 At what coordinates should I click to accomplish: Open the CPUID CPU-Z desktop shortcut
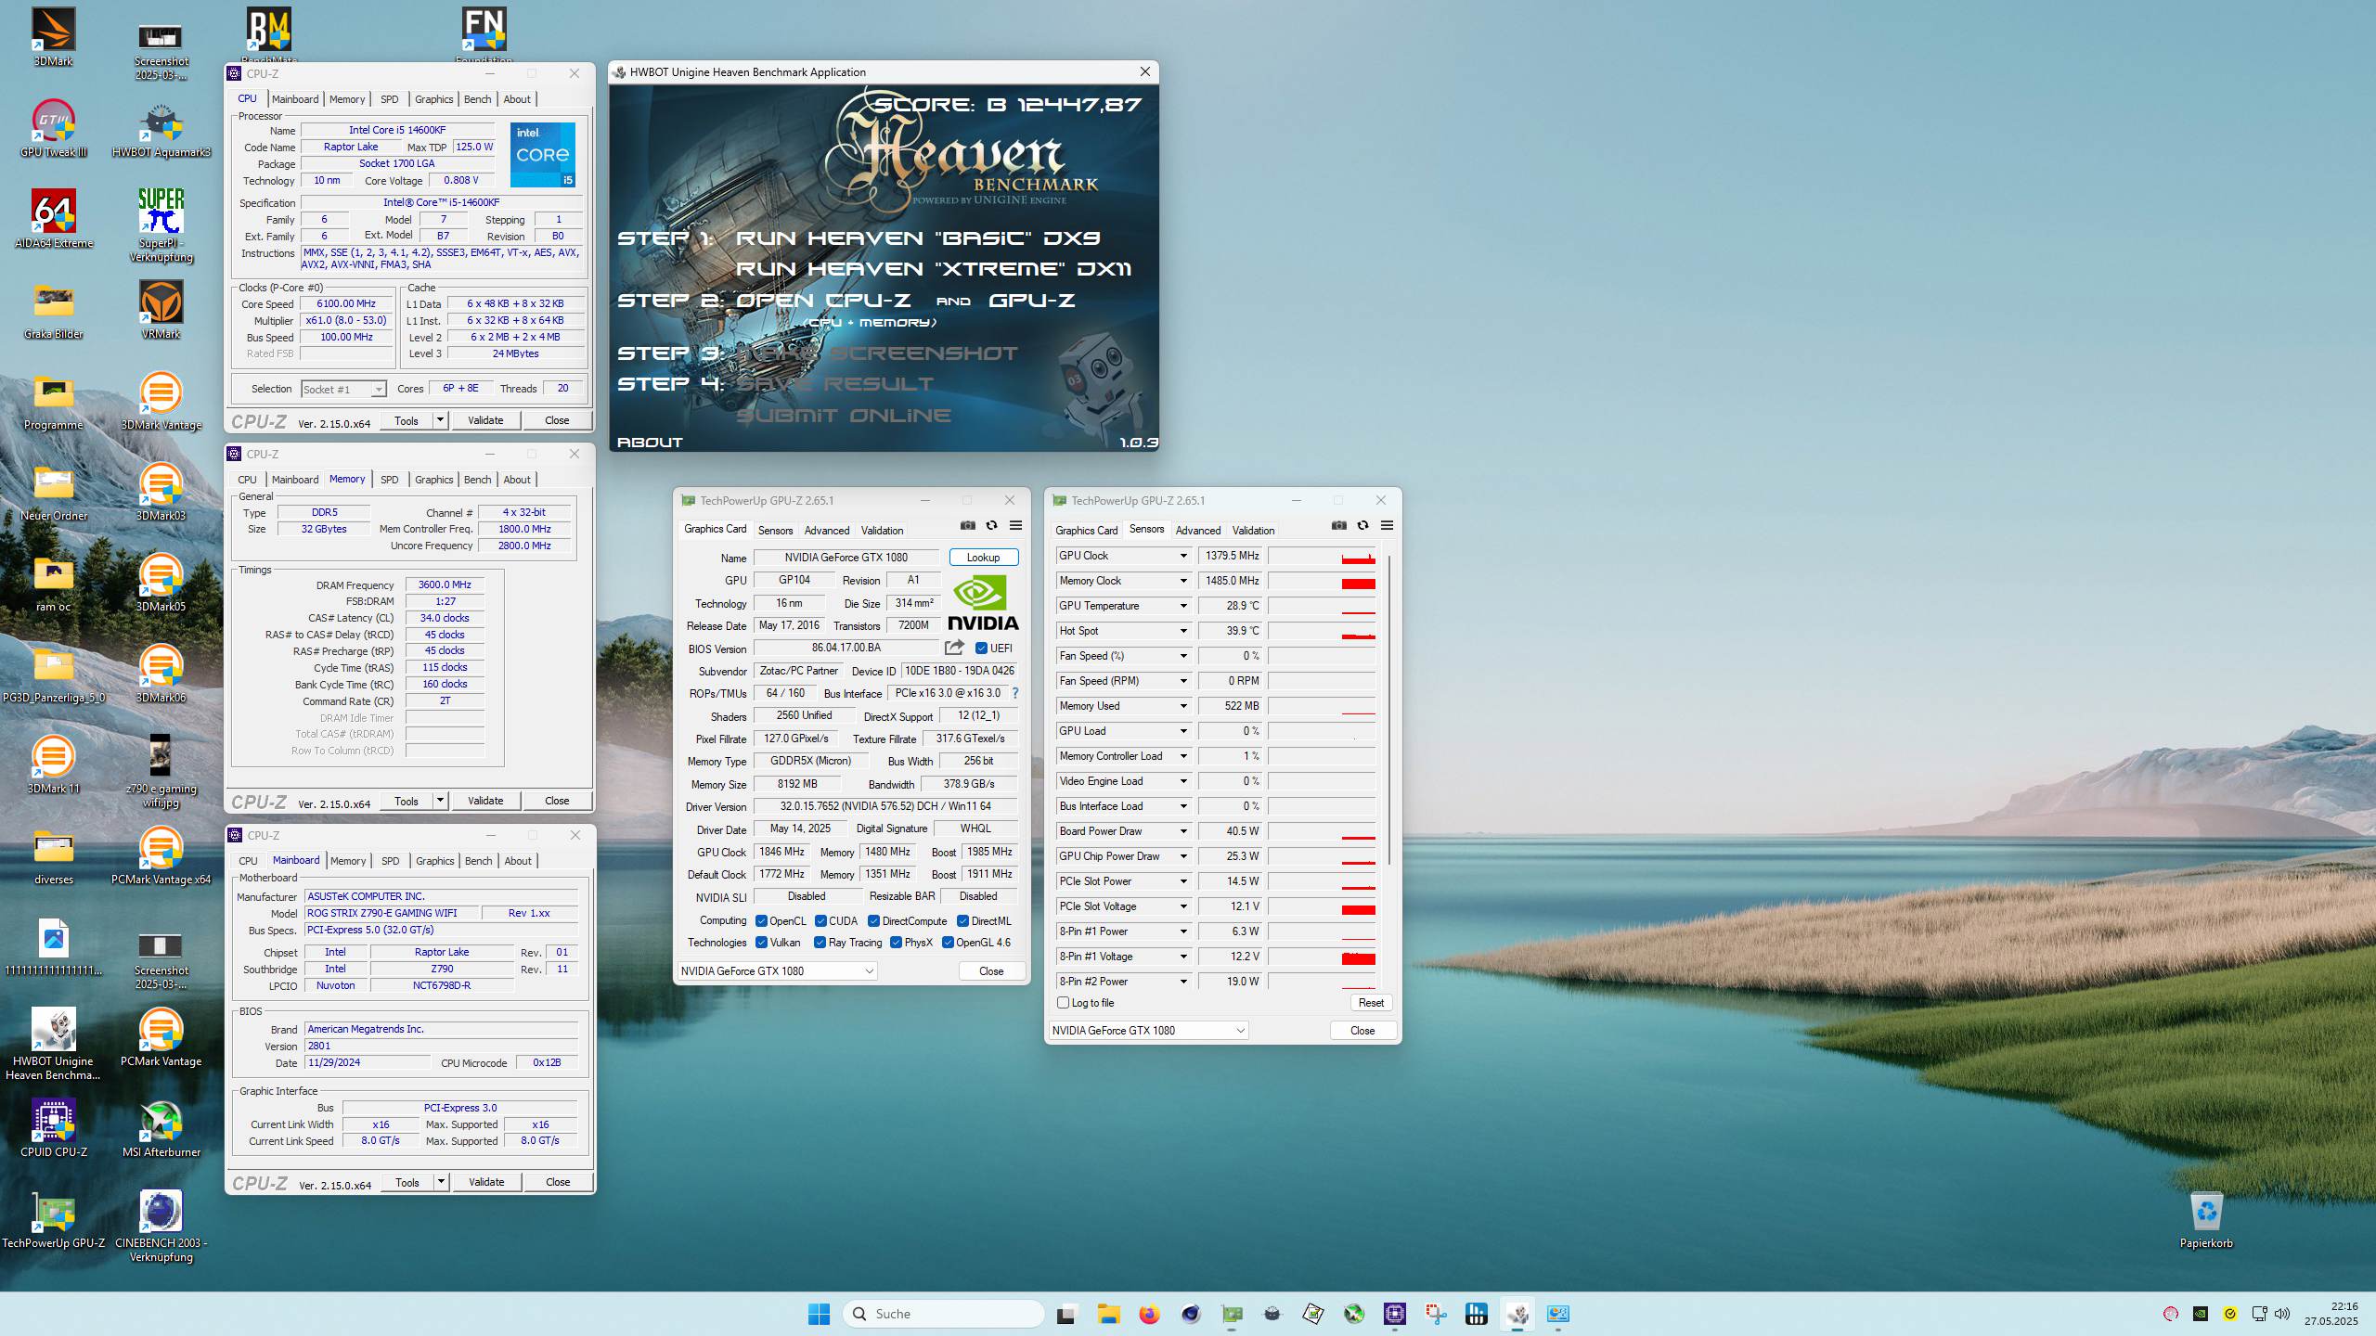coord(53,1128)
